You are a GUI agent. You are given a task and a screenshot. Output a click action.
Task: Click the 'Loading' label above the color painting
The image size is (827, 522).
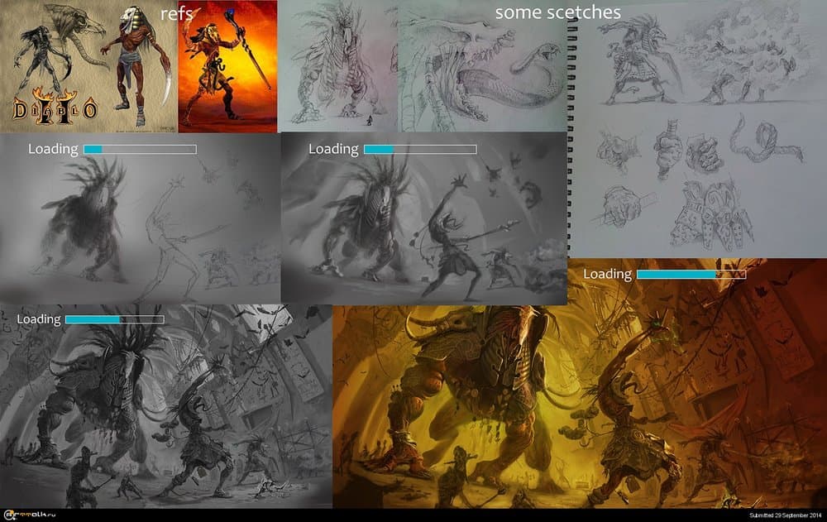(x=608, y=274)
